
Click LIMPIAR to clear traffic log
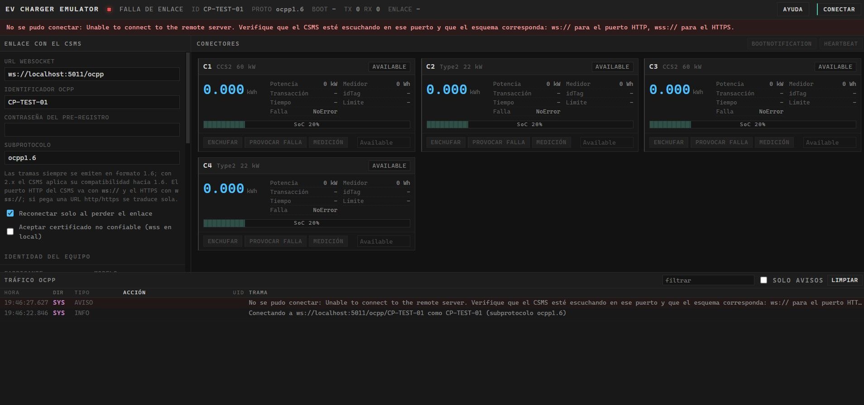(x=844, y=280)
